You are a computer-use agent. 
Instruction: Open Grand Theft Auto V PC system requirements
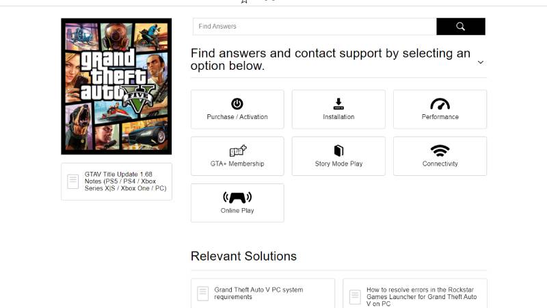click(263, 294)
